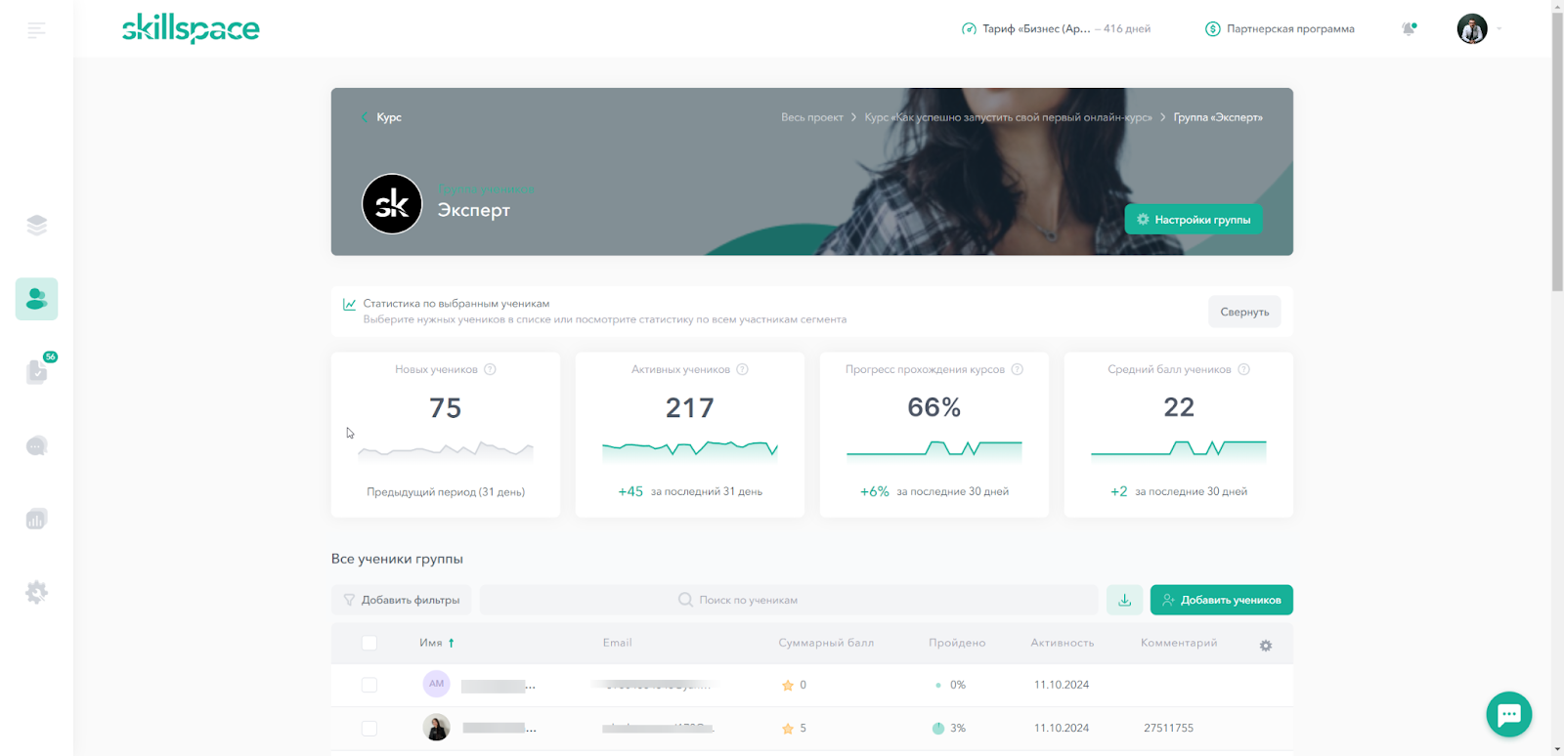This screenshot has width=1564, height=756.
Task: Show help for 'Новых учеников'
Action: point(491,369)
